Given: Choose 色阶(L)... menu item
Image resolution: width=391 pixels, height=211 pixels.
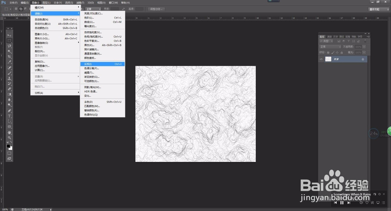Looking at the screenshot, I should 102,18.
